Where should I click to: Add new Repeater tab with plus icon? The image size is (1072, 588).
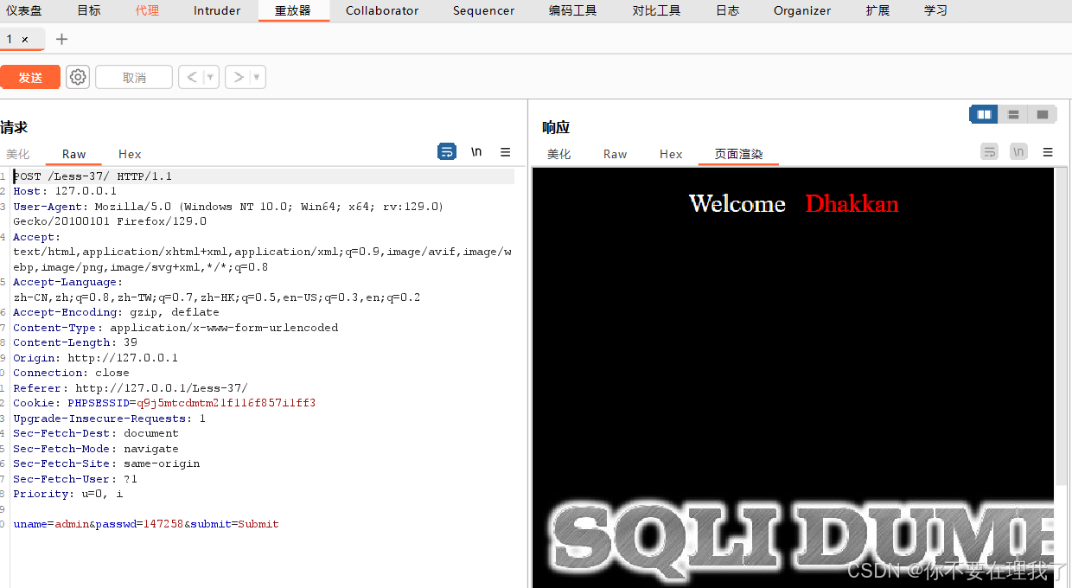pos(61,39)
